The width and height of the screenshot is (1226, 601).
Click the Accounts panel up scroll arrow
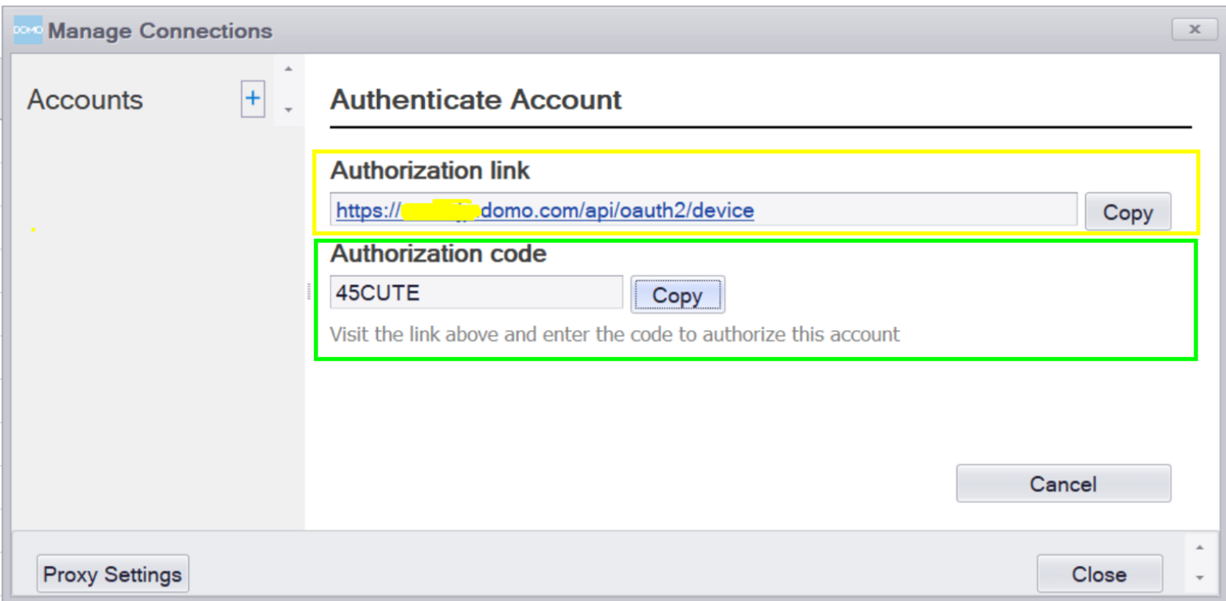[x=288, y=69]
